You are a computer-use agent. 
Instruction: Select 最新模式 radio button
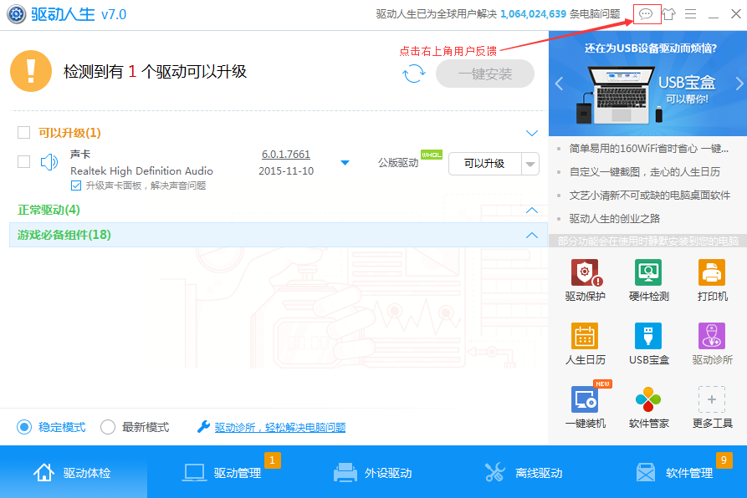point(108,427)
